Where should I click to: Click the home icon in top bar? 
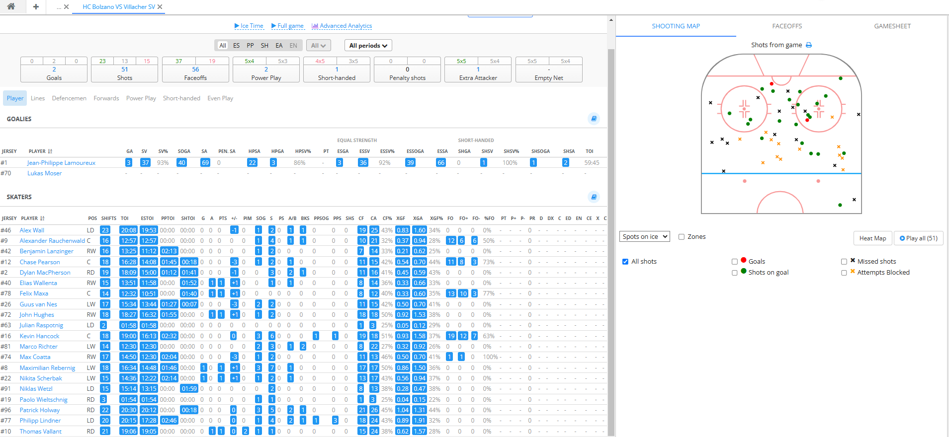pyautogui.click(x=11, y=6)
